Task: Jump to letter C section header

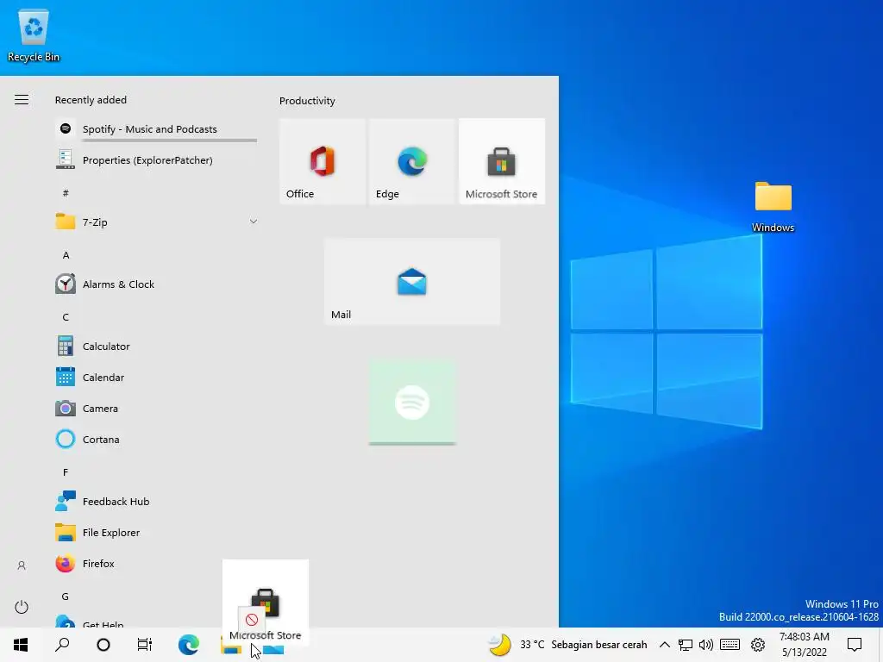Action: pos(66,316)
